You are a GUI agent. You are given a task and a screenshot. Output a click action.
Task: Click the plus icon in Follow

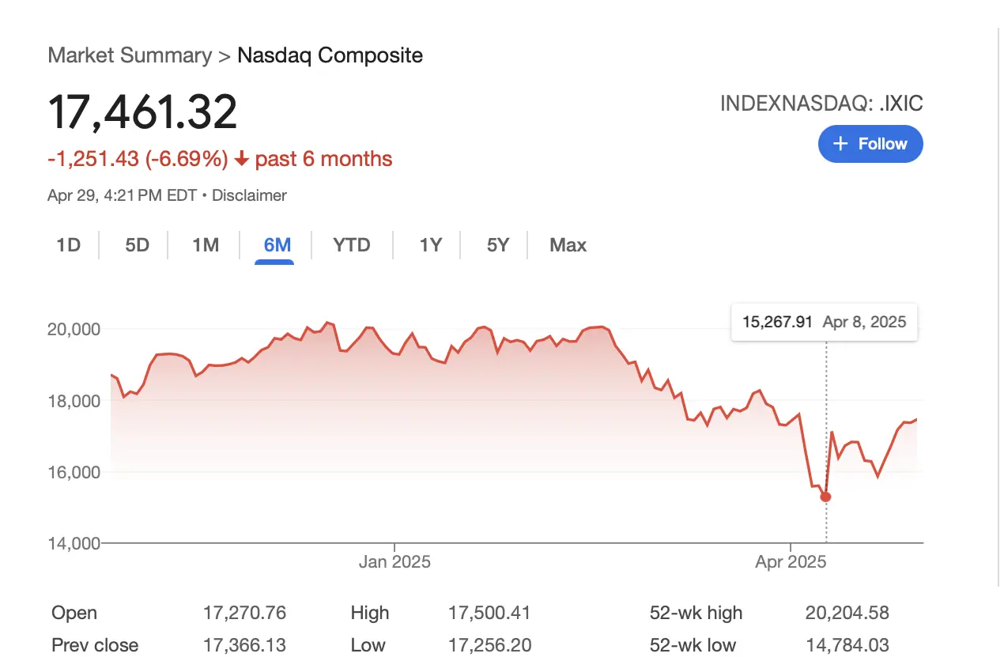(842, 143)
